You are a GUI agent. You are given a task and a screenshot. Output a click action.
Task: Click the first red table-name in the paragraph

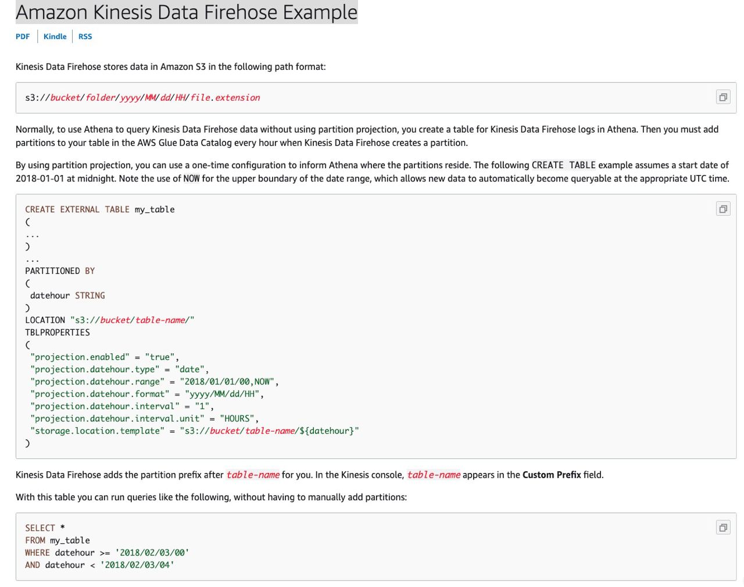(253, 475)
